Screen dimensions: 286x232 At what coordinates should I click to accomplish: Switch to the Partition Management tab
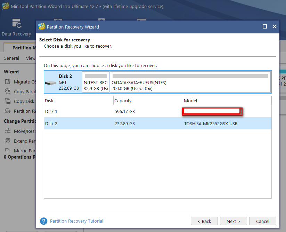coord(20,48)
